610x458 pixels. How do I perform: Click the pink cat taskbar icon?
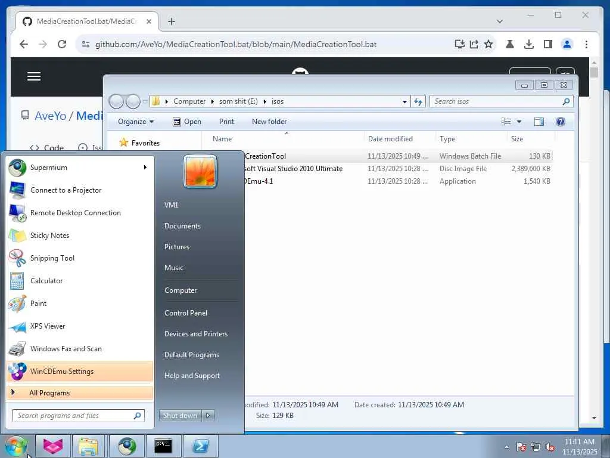click(53, 446)
